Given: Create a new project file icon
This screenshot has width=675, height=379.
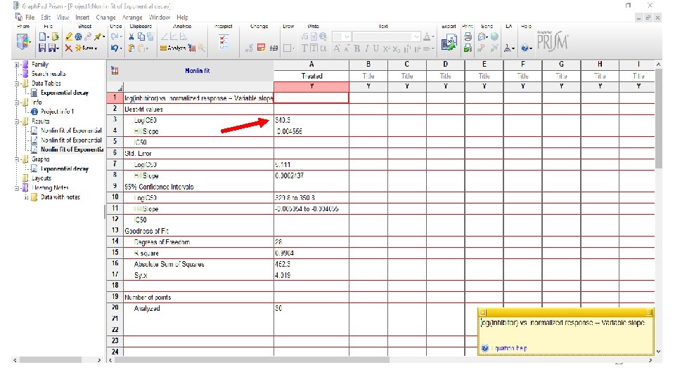Looking at the screenshot, I should tap(42, 37).
